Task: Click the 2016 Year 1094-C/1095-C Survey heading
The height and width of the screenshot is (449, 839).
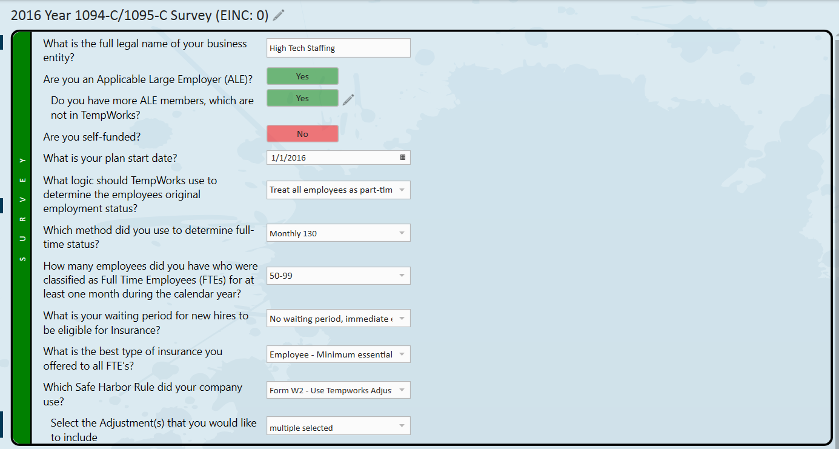Action: (x=140, y=16)
